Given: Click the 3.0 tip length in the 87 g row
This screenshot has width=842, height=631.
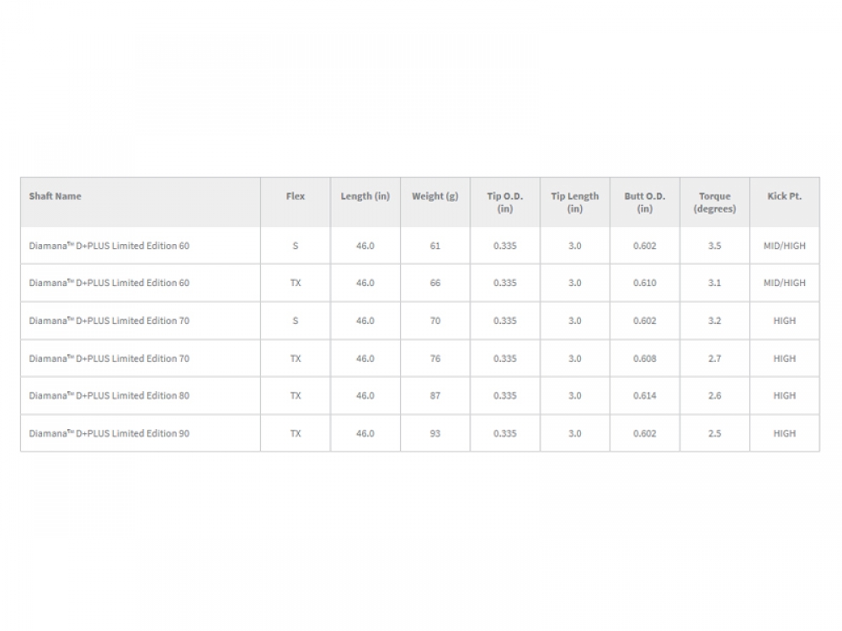Looking at the screenshot, I should tap(574, 395).
